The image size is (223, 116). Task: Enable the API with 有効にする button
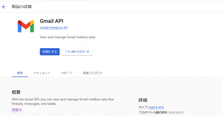pos(50,51)
